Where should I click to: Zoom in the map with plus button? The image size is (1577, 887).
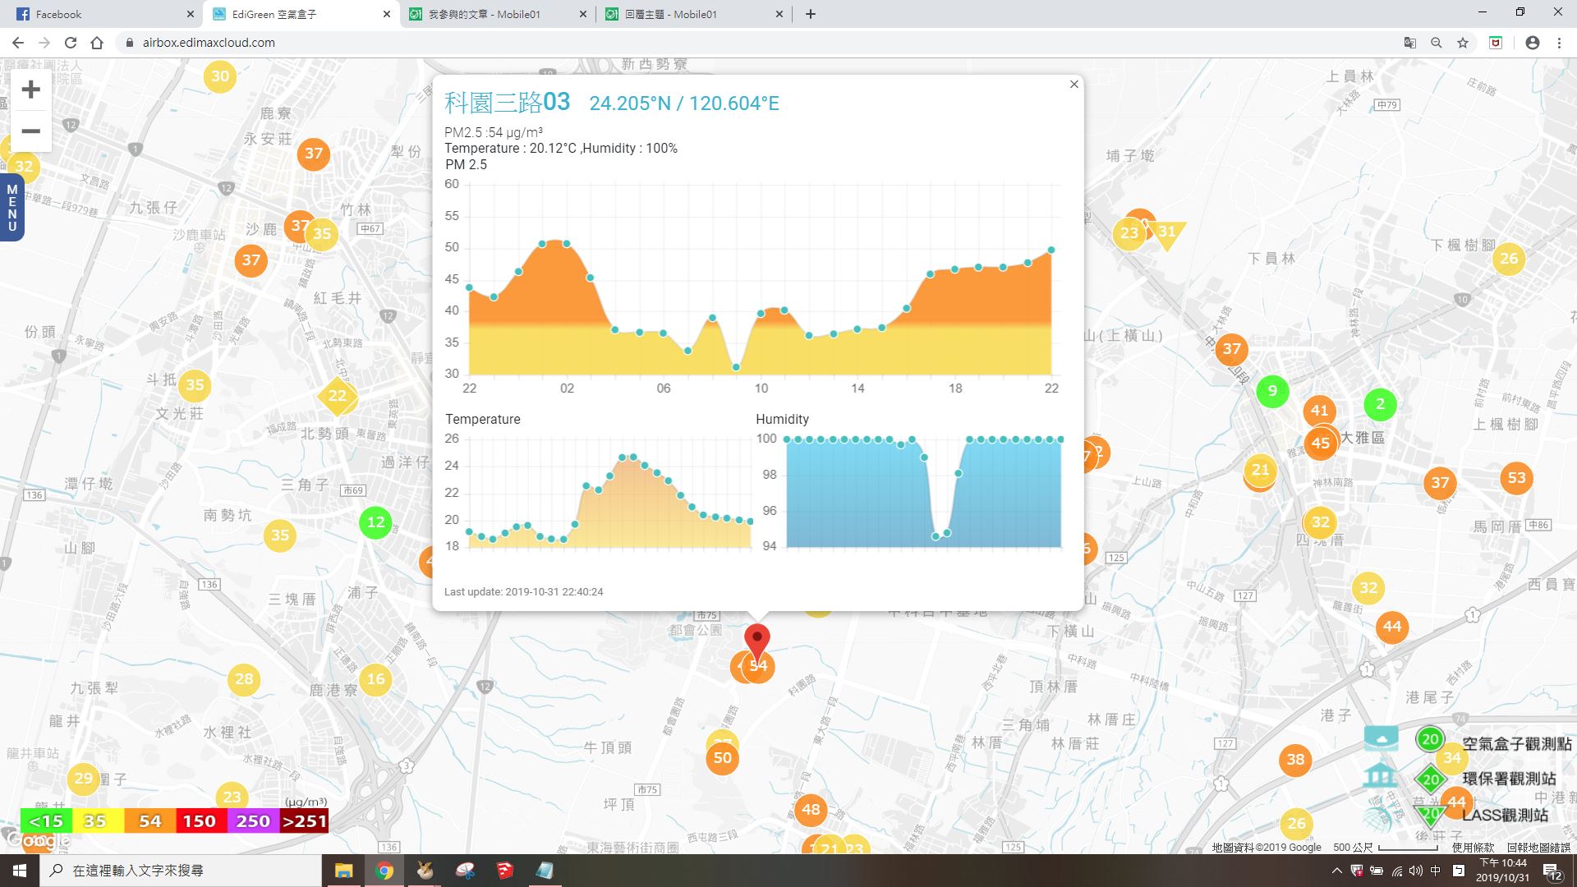coord(30,90)
